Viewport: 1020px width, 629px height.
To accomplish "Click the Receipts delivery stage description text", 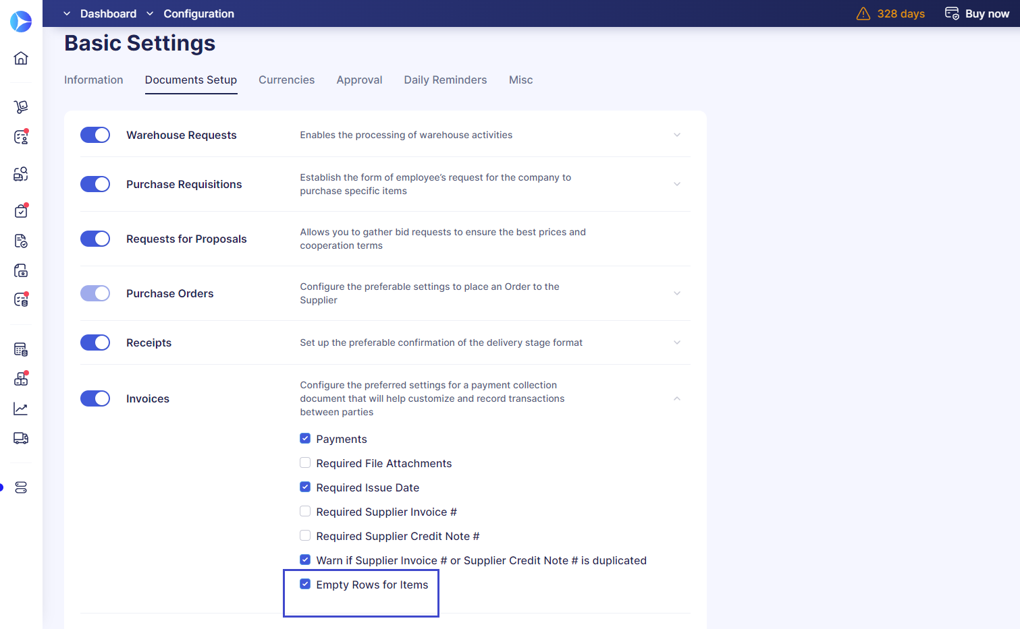I will [x=441, y=342].
